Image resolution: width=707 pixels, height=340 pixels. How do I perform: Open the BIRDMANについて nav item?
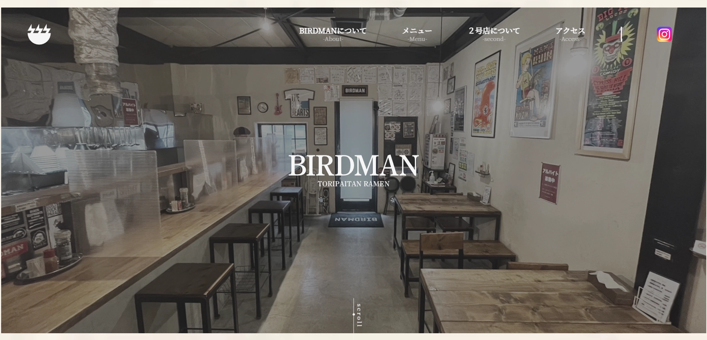(333, 31)
